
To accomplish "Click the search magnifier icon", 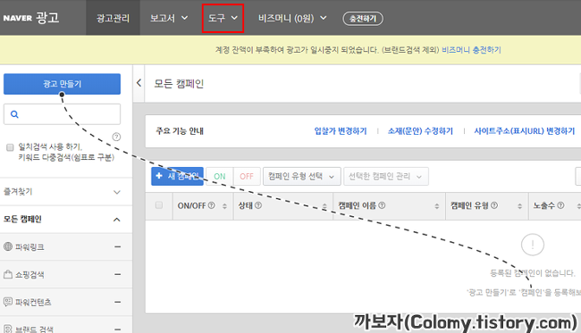I will (x=14, y=114).
